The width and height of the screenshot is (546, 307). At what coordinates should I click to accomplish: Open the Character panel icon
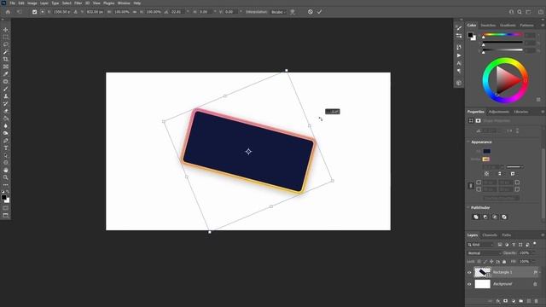point(459,63)
